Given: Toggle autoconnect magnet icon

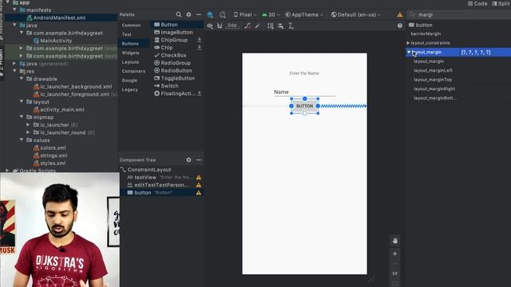Looking at the screenshot, I should coord(220,26).
